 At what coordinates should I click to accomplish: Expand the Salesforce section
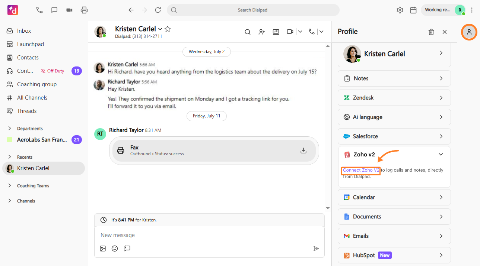point(394,136)
